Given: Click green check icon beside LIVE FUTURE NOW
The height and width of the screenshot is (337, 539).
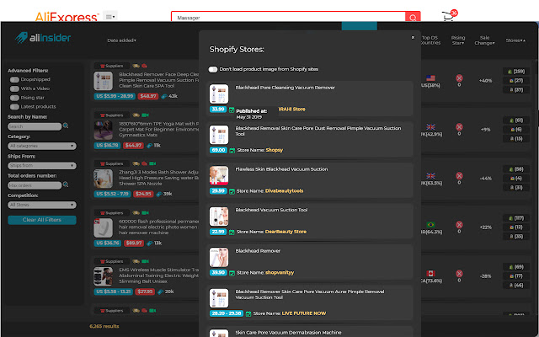Looking at the screenshot, I should [248, 313].
